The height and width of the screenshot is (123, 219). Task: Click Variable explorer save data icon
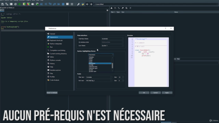click(115, 8)
